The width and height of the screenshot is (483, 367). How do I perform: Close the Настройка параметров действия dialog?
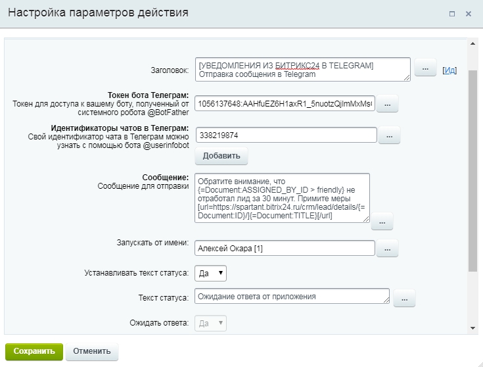pyautogui.click(x=469, y=13)
